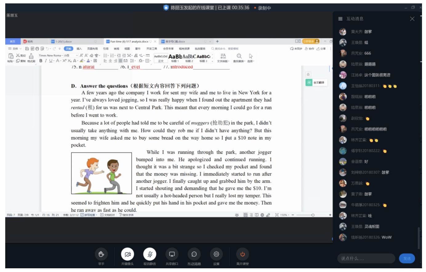Select the format painter (格式刷) brush
The height and width of the screenshot is (272, 426).
click(x=31, y=56)
